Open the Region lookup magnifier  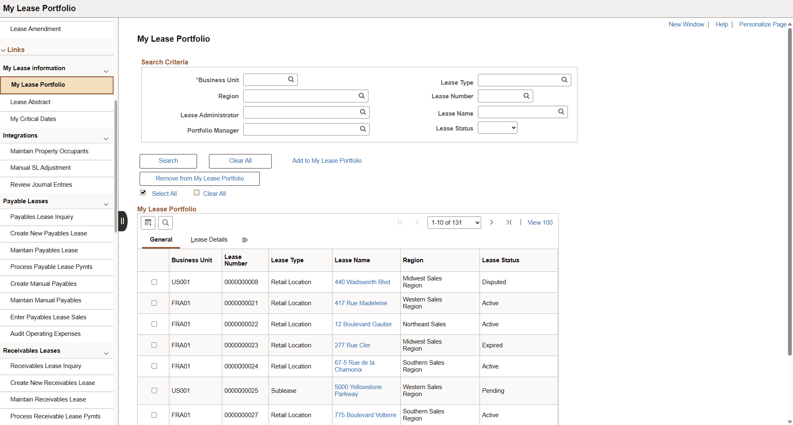click(362, 96)
